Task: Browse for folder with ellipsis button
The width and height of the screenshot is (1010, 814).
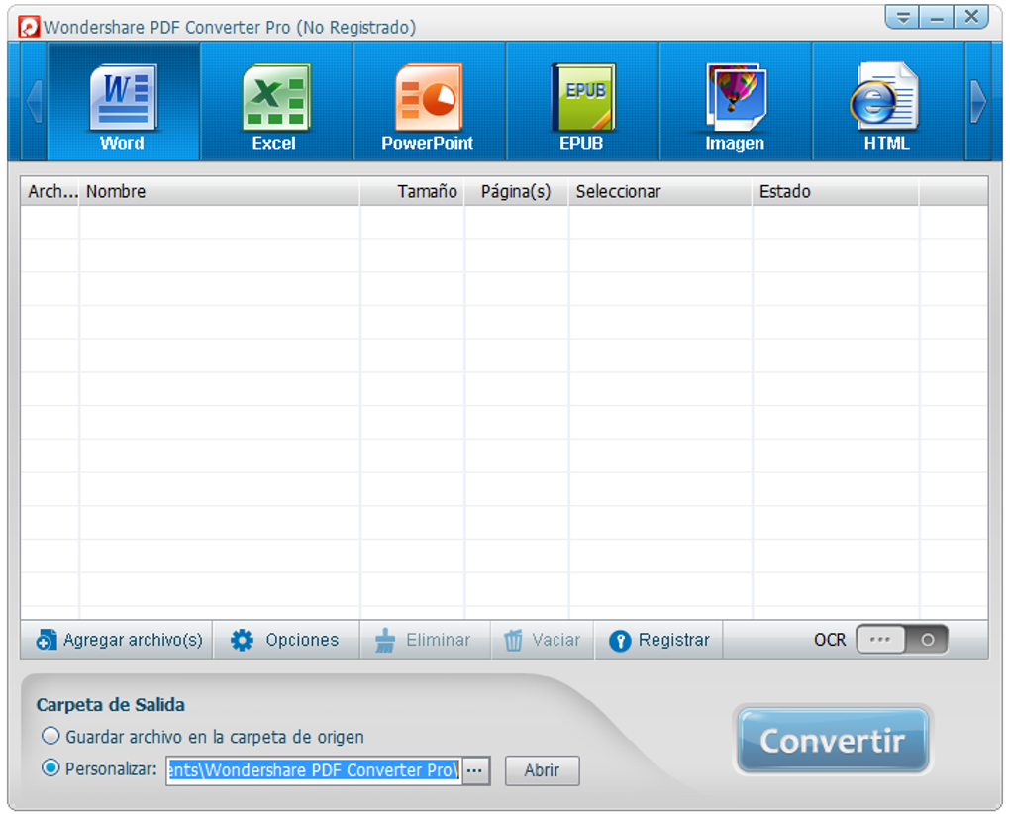Action: (475, 770)
